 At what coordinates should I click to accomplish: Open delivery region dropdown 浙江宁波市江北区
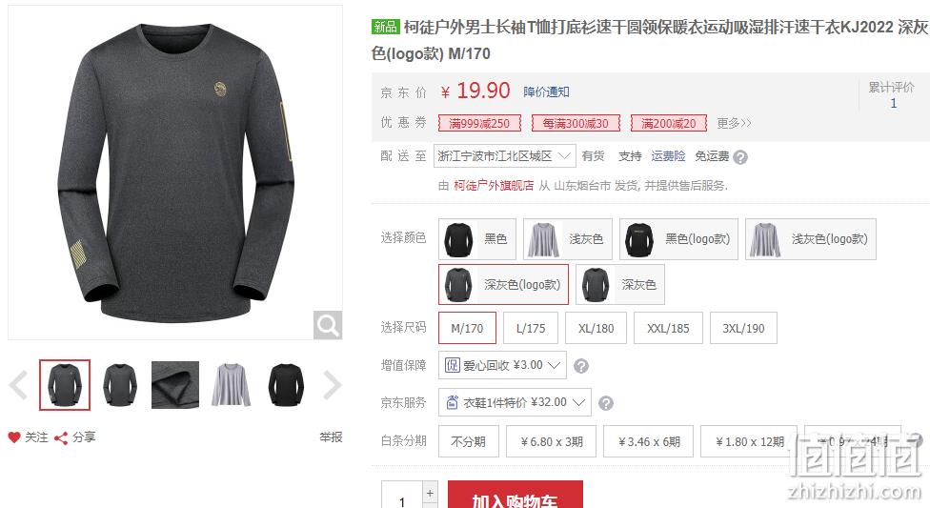tap(505, 156)
